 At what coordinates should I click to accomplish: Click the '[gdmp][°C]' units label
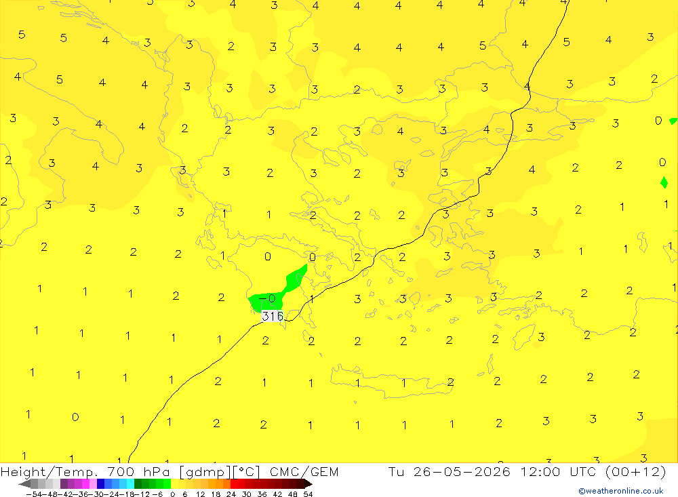220,472
